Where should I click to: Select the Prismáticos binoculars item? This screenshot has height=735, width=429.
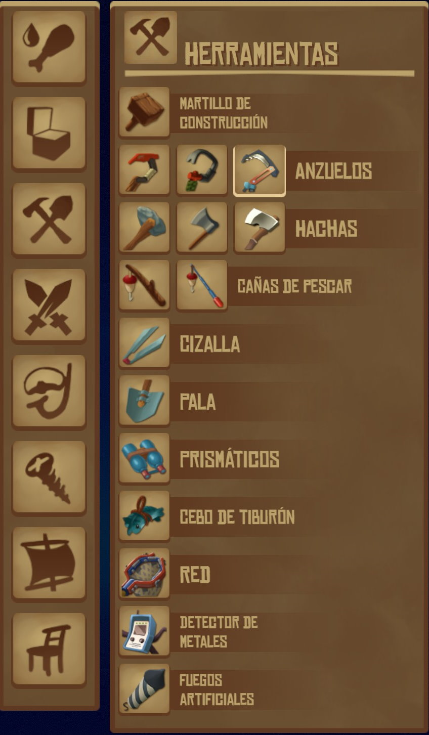[x=218, y=458]
